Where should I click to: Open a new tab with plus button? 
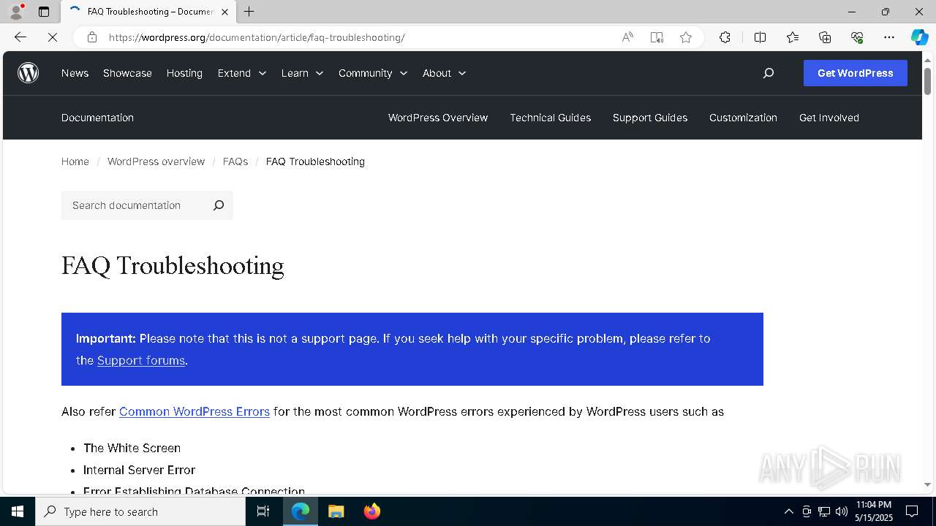pyautogui.click(x=249, y=12)
